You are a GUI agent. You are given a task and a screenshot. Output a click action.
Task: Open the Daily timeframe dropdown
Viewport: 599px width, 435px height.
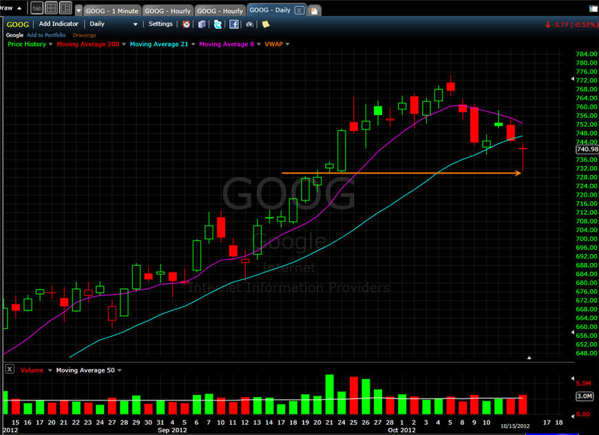(113, 24)
